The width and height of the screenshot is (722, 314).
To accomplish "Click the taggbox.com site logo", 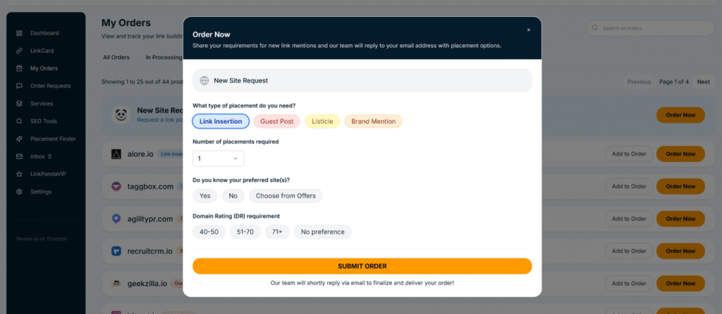I will [x=116, y=186].
